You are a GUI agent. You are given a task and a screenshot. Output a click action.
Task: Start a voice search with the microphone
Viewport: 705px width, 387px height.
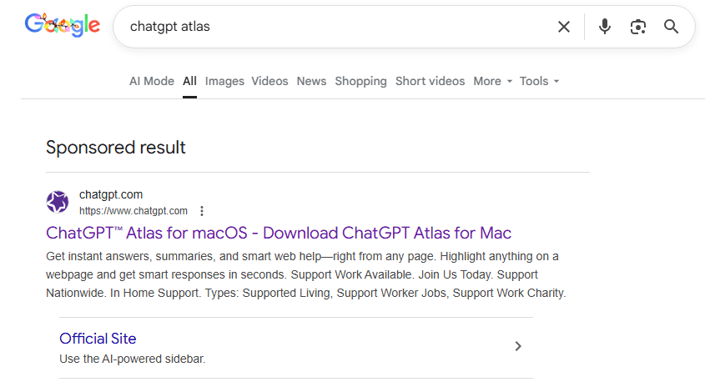click(x=605, y=27)
